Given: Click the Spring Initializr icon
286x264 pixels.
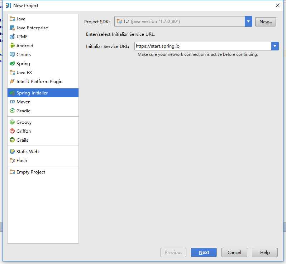Looking at the screenshot, I should (x=12, y=93).
